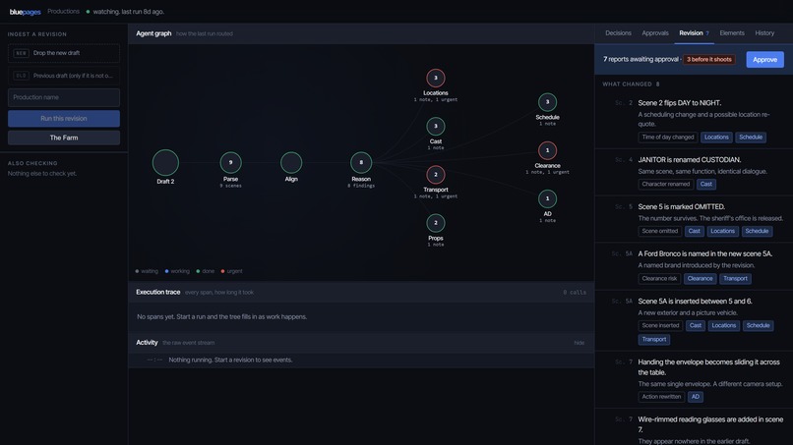Click the OLD badge on previous draft zone
This screenshot has width=793, height=445.
(x=21, y=76)
